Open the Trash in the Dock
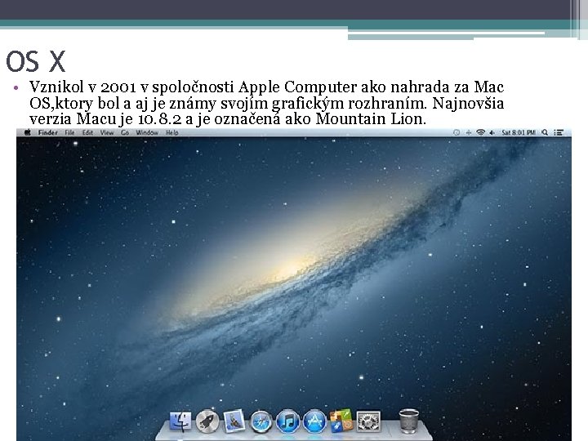 tap(409, 421)
